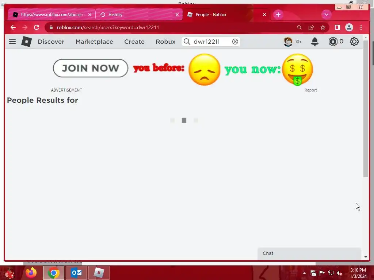The height and width of the screenshot is (280, 374).
Task: Open notifications bell
Action: [315, 42]
